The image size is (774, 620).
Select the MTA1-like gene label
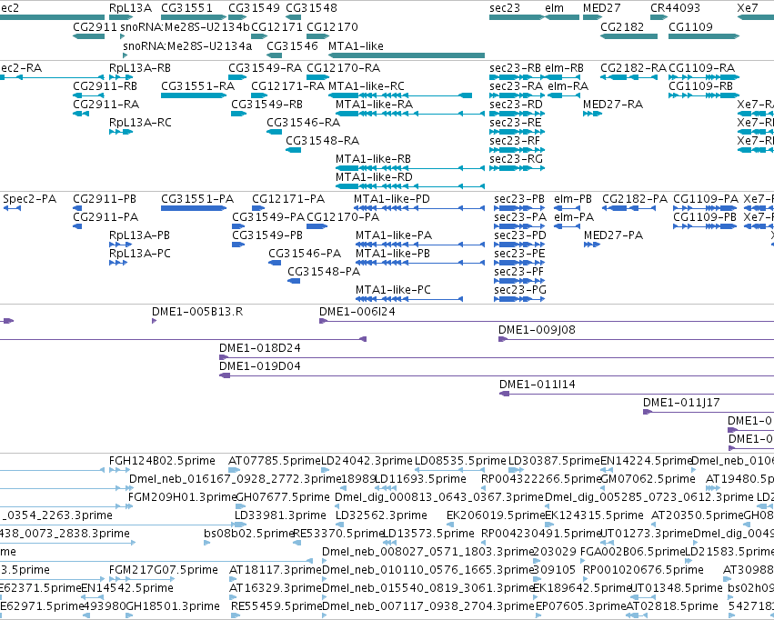[x=356, y=45]
